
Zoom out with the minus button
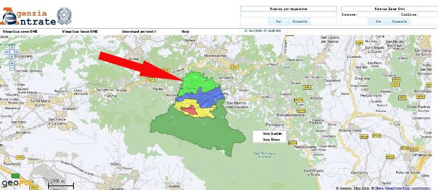(12, 68)
